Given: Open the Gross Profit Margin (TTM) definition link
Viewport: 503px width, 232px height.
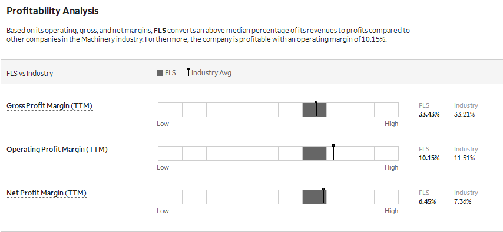Looking at the screenshot, I should point(49,106).
